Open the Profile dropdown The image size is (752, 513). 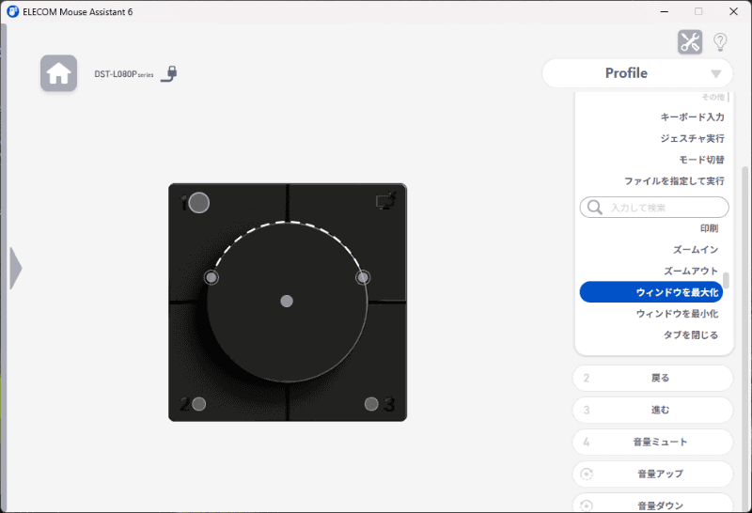pos(637,73)
